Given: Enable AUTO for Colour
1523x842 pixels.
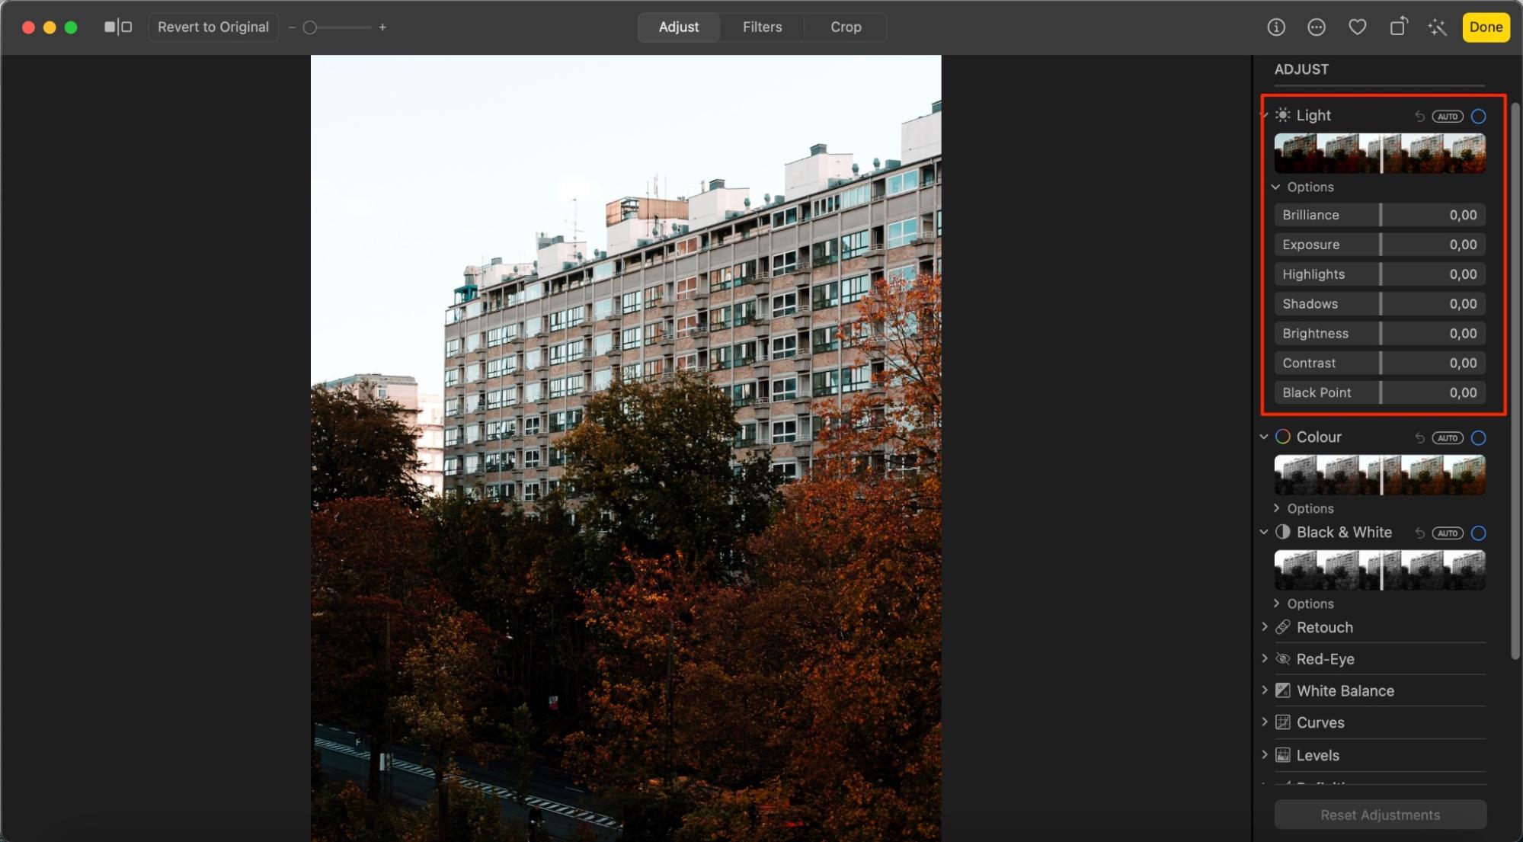Looking at the screenshot, I should [x=1448, y=438].
